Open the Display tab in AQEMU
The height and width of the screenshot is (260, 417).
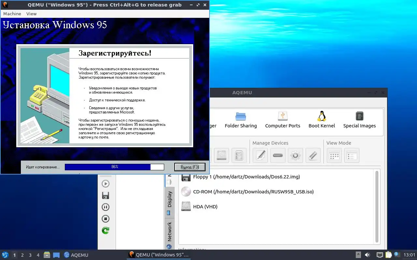pos(169,202)
